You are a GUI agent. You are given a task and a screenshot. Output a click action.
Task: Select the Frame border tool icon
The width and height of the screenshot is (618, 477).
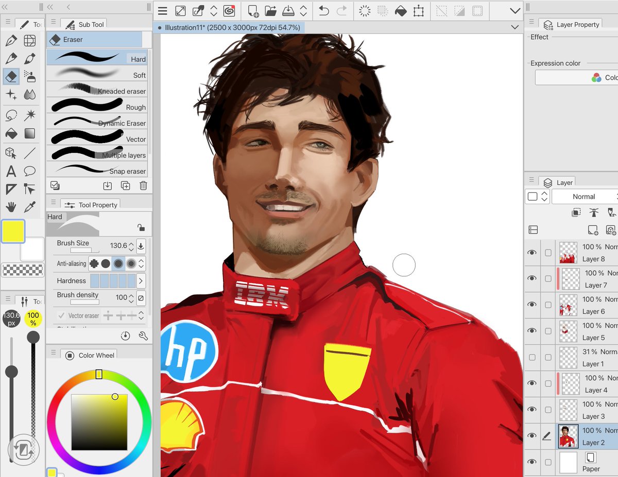pos(30,40)
